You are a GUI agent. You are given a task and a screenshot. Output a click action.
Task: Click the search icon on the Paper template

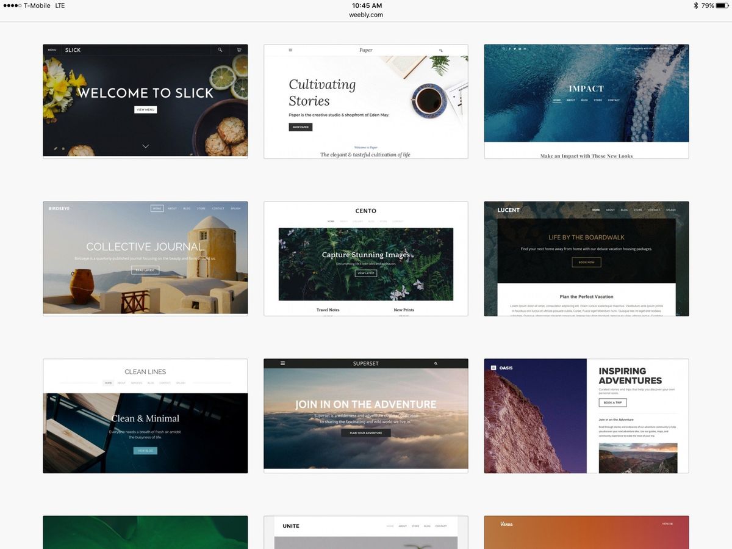441,50
